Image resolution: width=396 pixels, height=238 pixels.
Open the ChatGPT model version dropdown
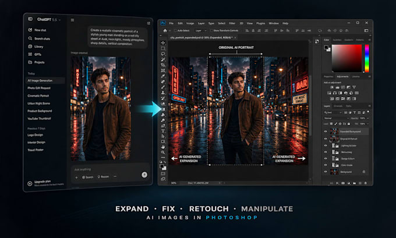tap(56, 20)
